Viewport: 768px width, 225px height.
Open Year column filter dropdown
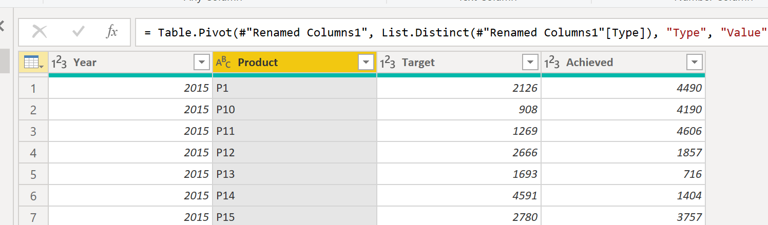201,63
